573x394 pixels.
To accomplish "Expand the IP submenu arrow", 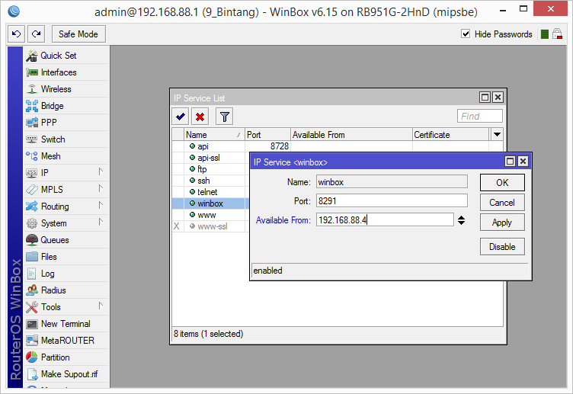I will click(101, 171).
